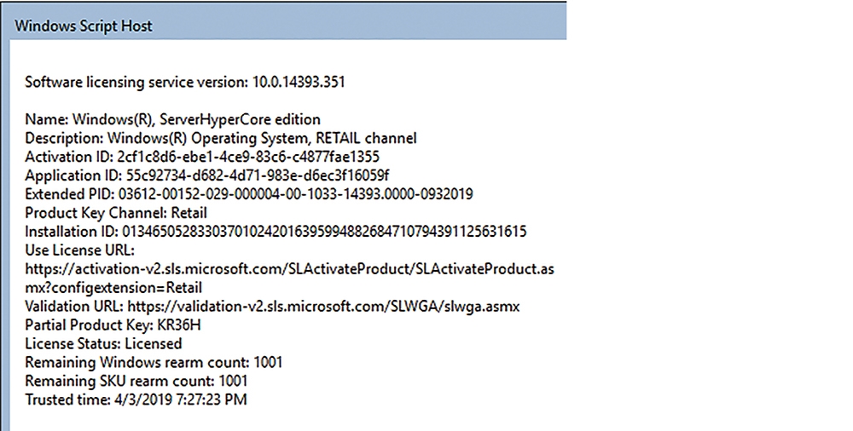Click the Validation URL label
This screenshot has width=853, height=431.
pos(74,306)
